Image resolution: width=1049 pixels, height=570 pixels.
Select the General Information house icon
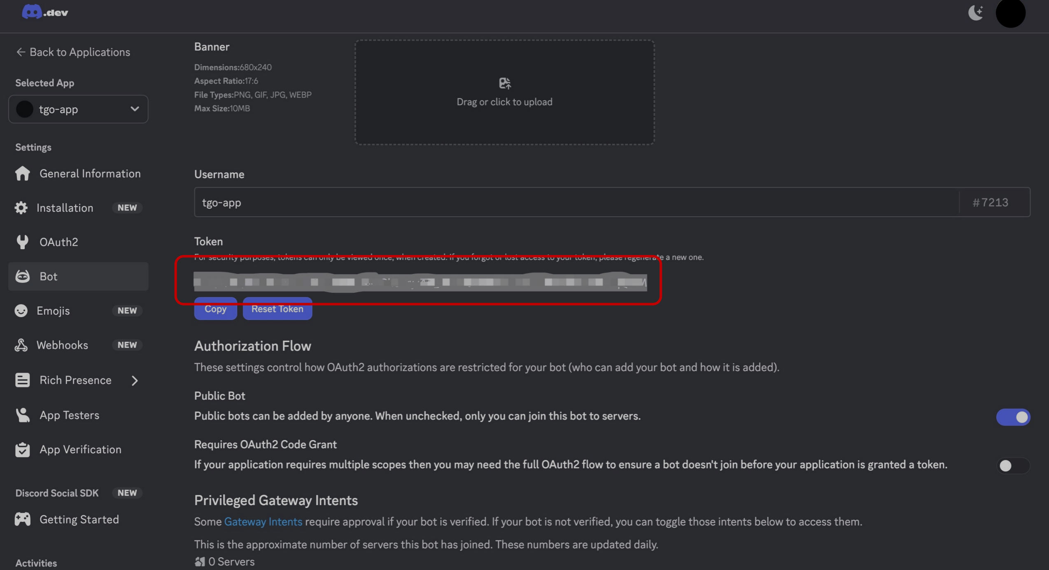[x=23, y=174]
